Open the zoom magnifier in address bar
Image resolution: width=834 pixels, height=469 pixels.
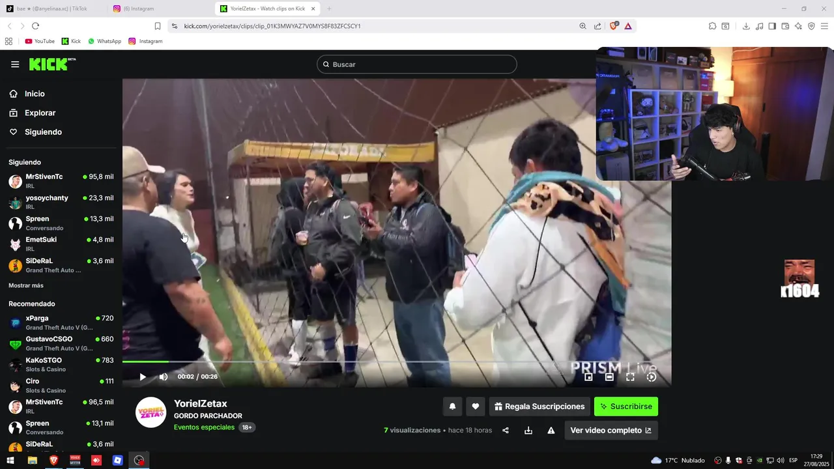click(x=582, y=26)
